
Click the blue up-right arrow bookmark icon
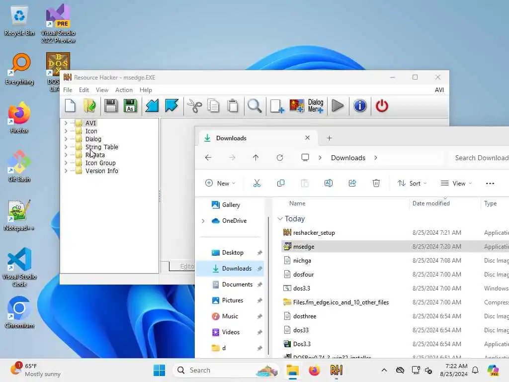171,106
